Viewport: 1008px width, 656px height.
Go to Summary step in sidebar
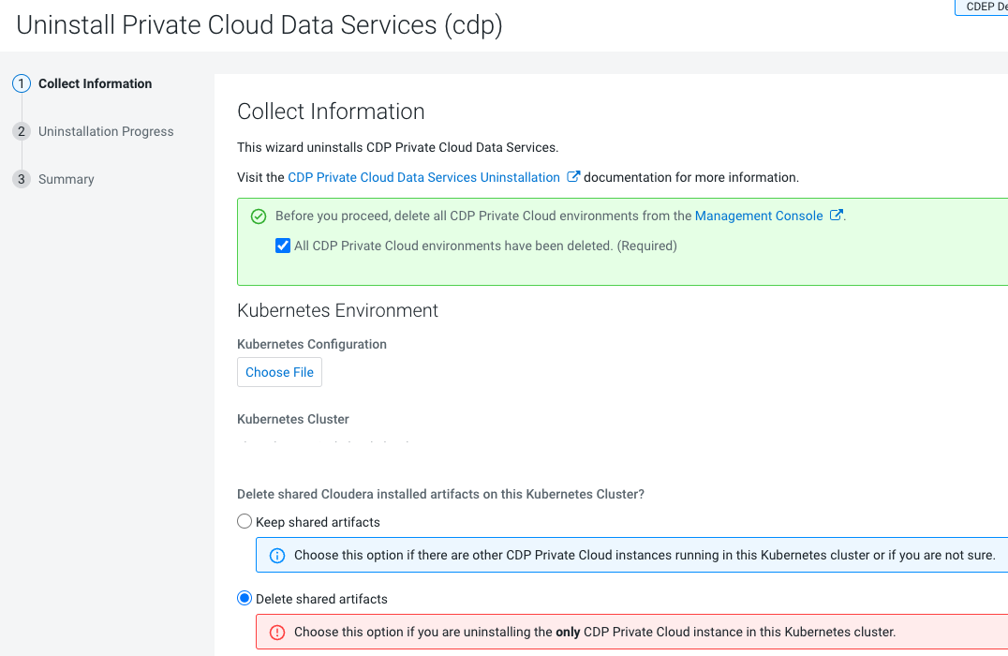tap(66, 179)
